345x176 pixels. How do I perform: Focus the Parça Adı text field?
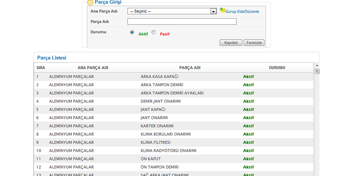point(182,22)
